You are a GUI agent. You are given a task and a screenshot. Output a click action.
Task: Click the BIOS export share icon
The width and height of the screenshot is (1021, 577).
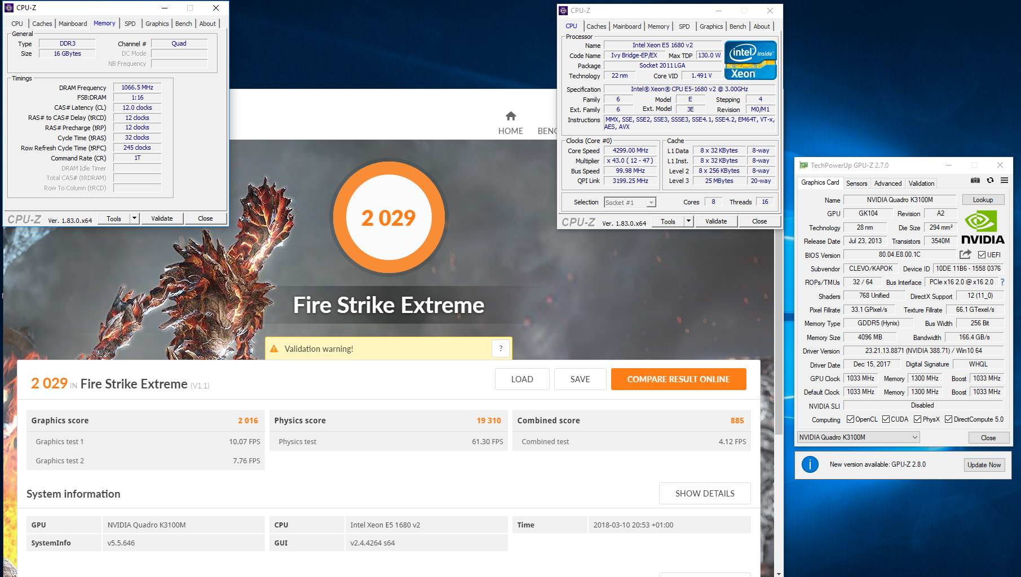(x=966, y=254)
